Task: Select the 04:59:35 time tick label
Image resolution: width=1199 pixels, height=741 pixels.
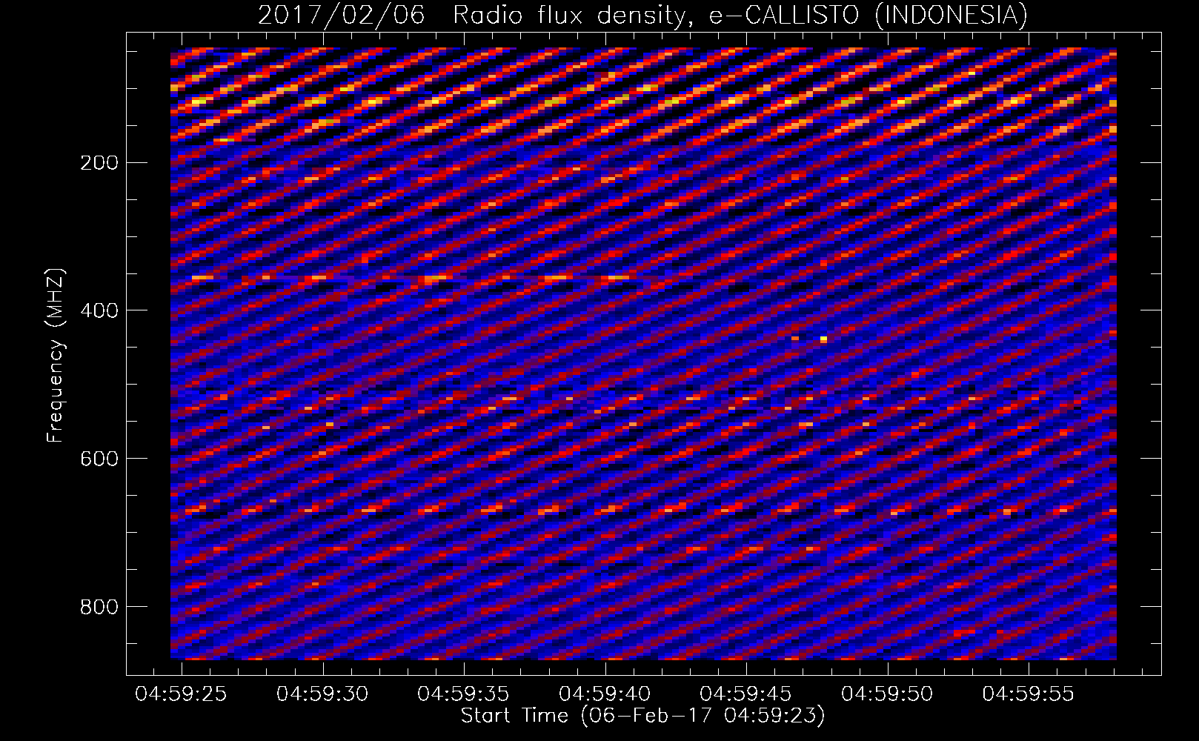Action: pos(463,694)
